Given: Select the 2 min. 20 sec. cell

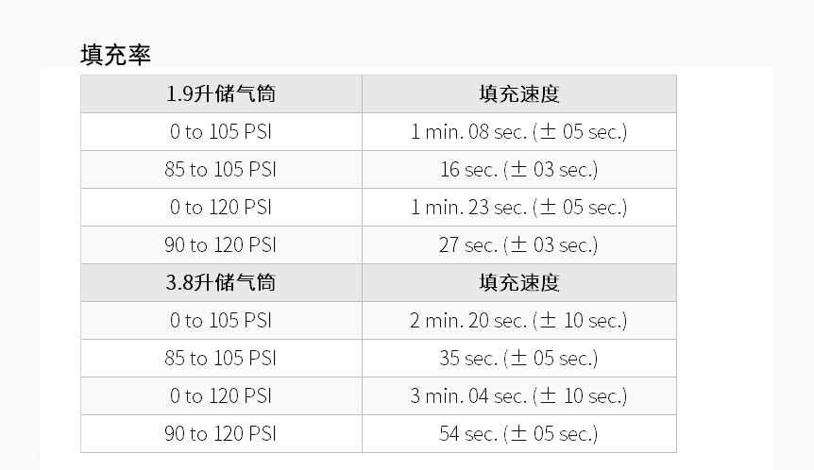Looking at the screenshot, I should (x=519, y=321).
